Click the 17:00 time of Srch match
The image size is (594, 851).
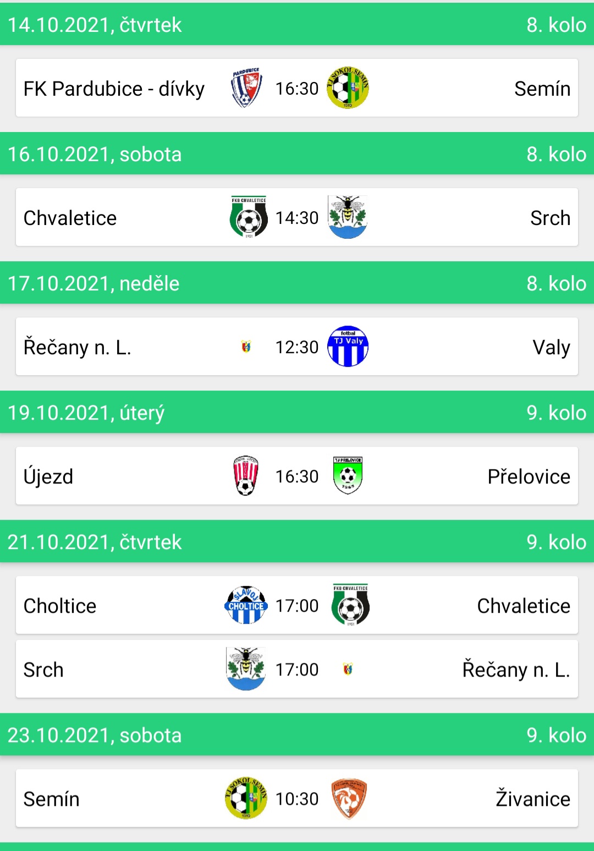297,669
